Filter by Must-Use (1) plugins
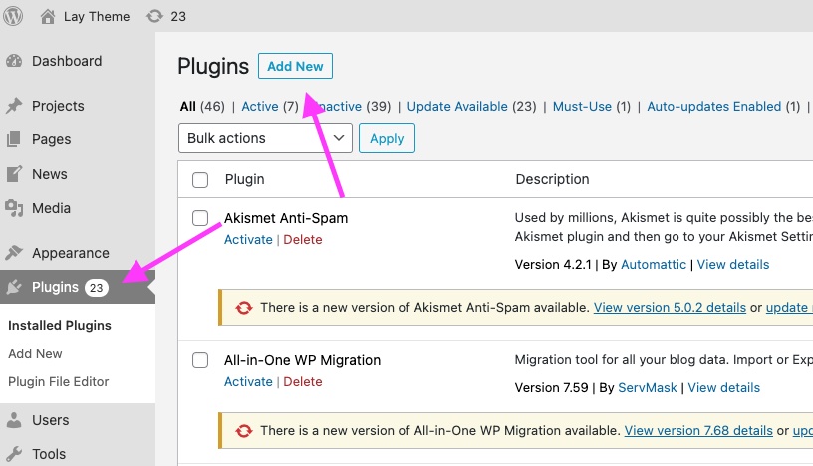This screenshot has height=466, width=813. [592, 107]
